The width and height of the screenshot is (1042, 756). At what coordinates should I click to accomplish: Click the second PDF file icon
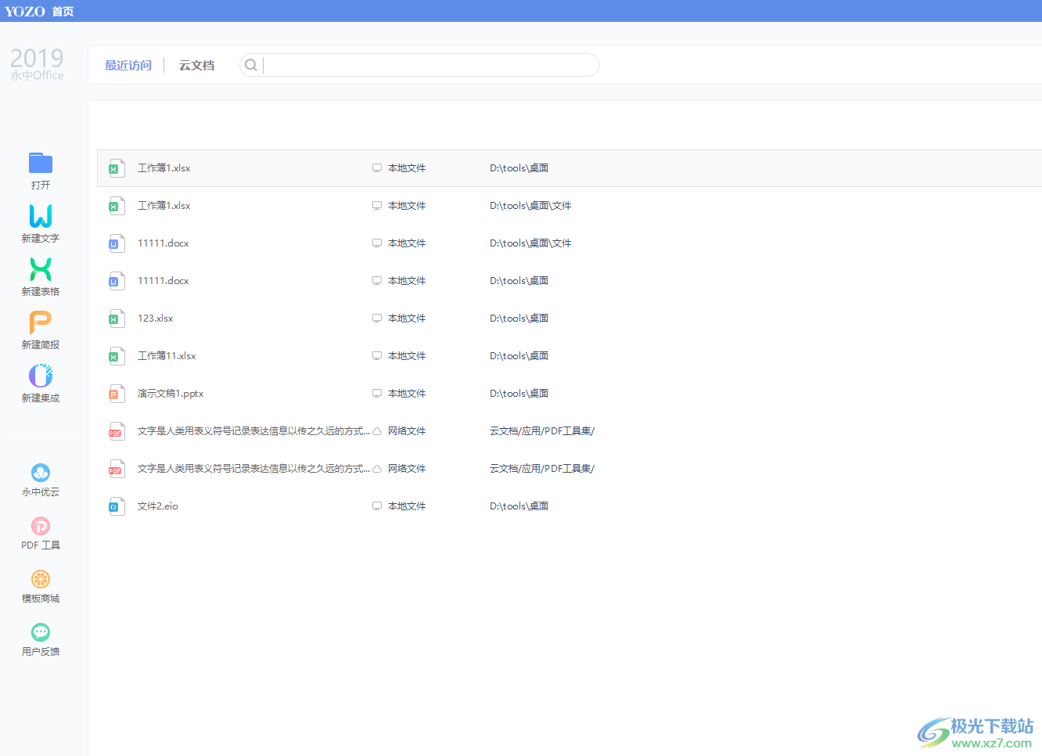pos(117,469)
